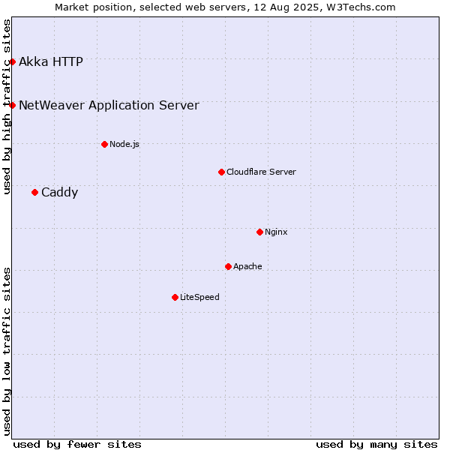Image resolution: width=450 pixels, height=450 pixels.
Task: Click the 'Nginx' label text
Action: click(x=276, y=232)
